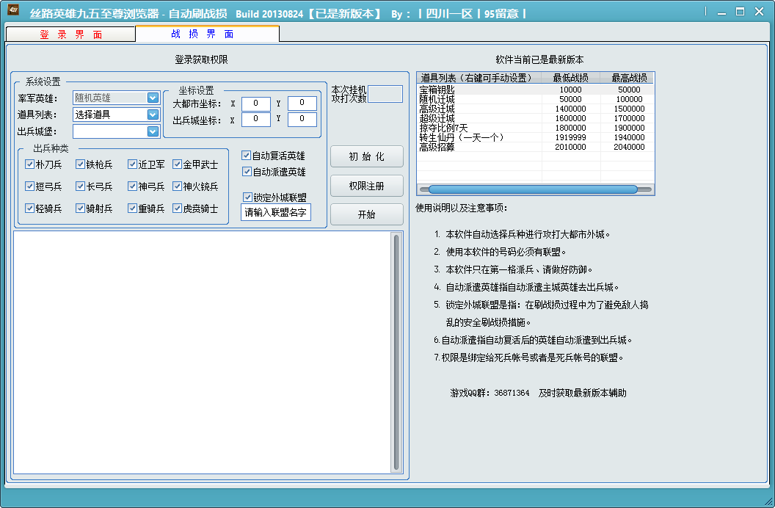Maximize the application window
775x508 pixels.
(740, 12)
